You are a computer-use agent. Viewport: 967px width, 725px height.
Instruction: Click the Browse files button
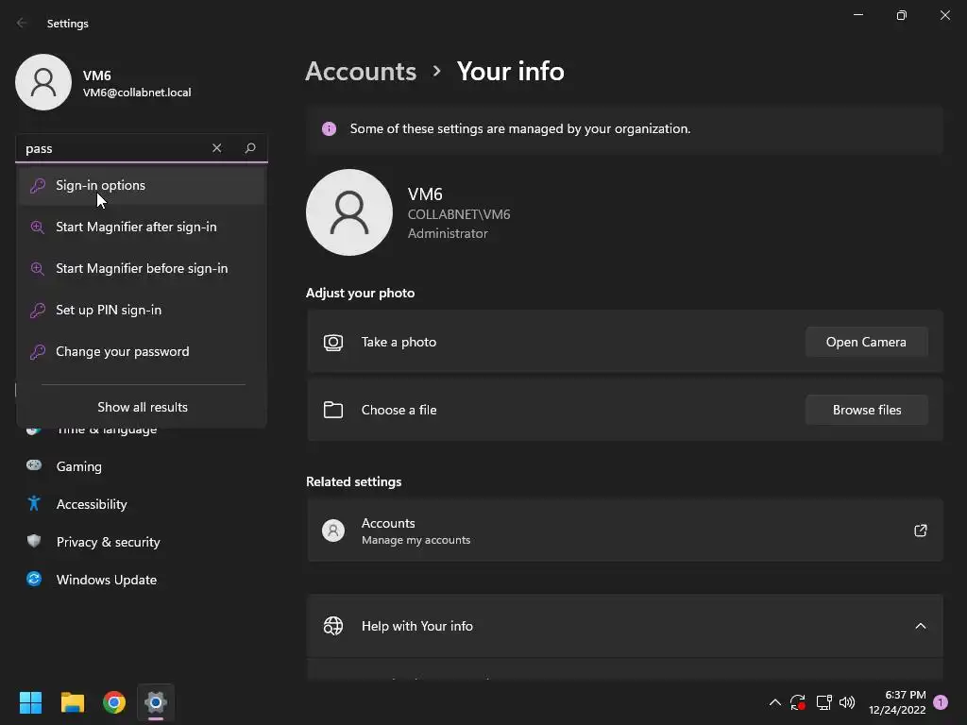coord(866,410)
